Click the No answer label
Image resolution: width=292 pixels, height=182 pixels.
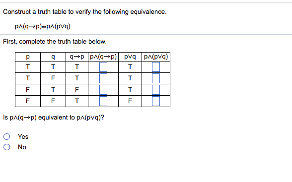[22, 147]
